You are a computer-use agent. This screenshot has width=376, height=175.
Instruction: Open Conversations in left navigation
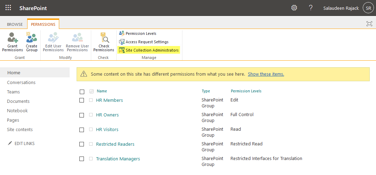(x=21, y=82)
